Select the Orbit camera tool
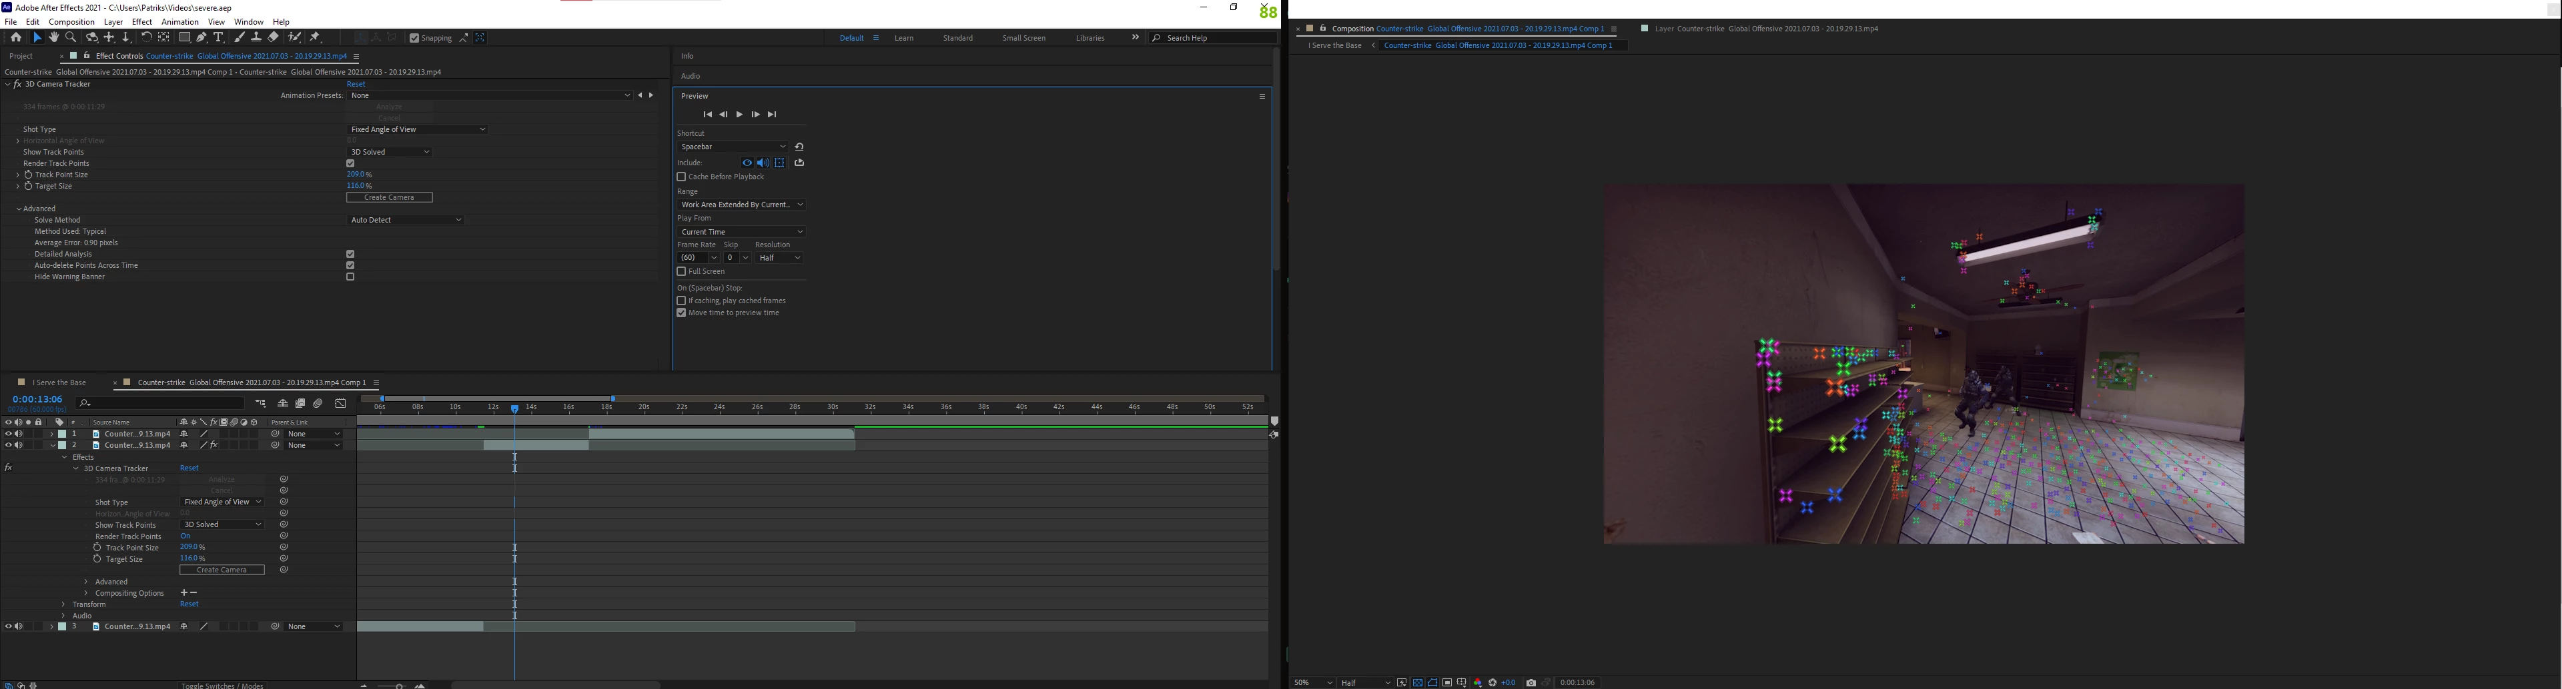The image size is (2562, 689). point(93,38)
